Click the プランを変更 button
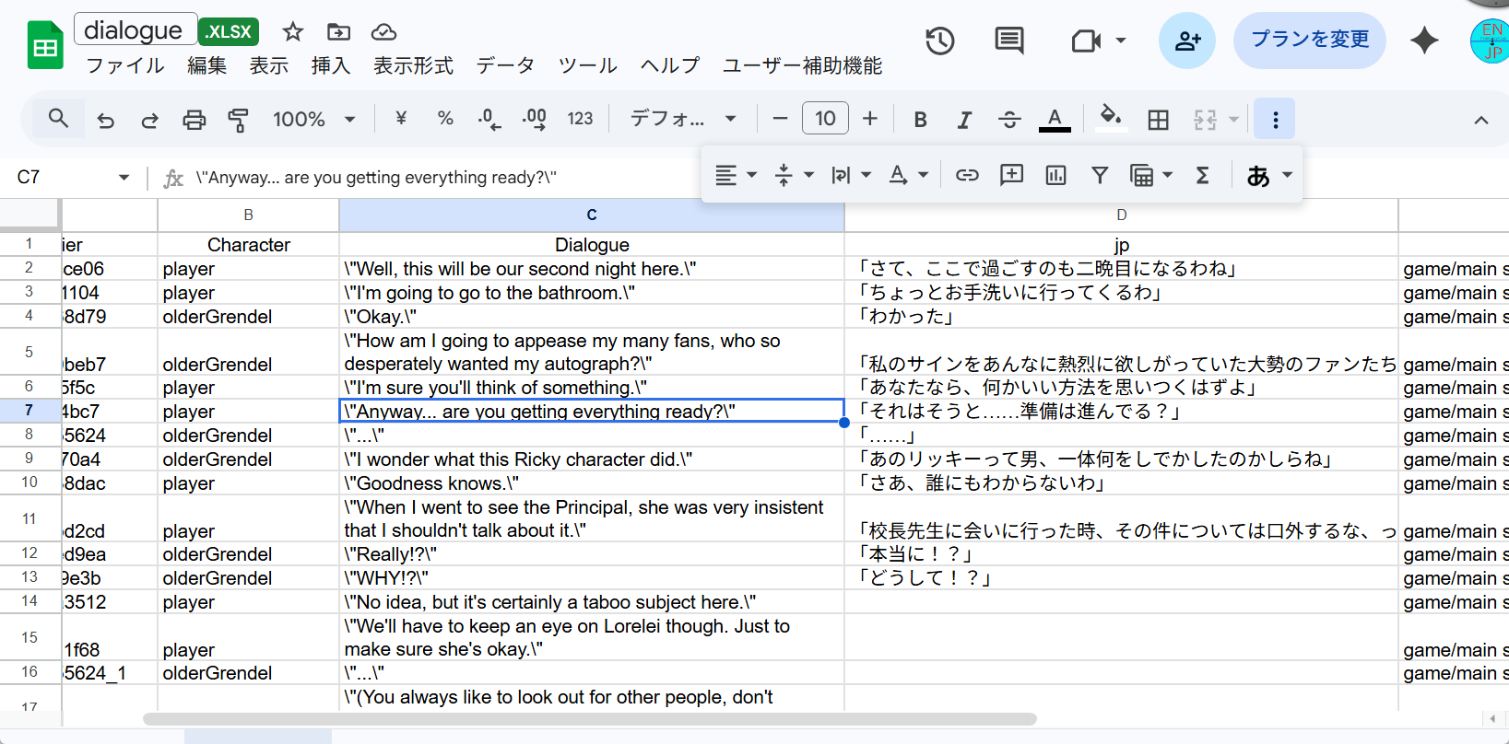This screenshot has height=744, width=1509. pyautogui.click(x=1309, y=40)
